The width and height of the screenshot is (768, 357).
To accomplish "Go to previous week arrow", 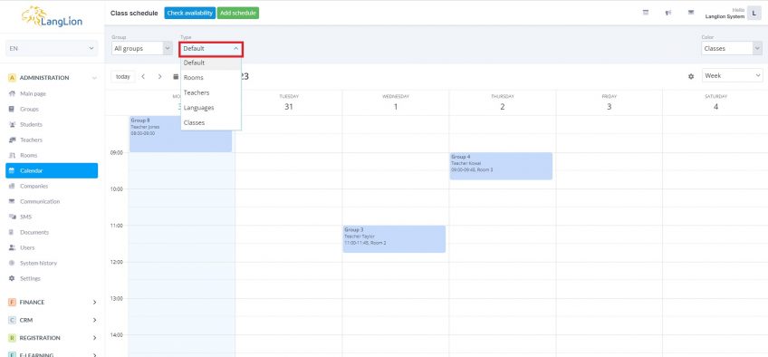I will pos(143,76).
